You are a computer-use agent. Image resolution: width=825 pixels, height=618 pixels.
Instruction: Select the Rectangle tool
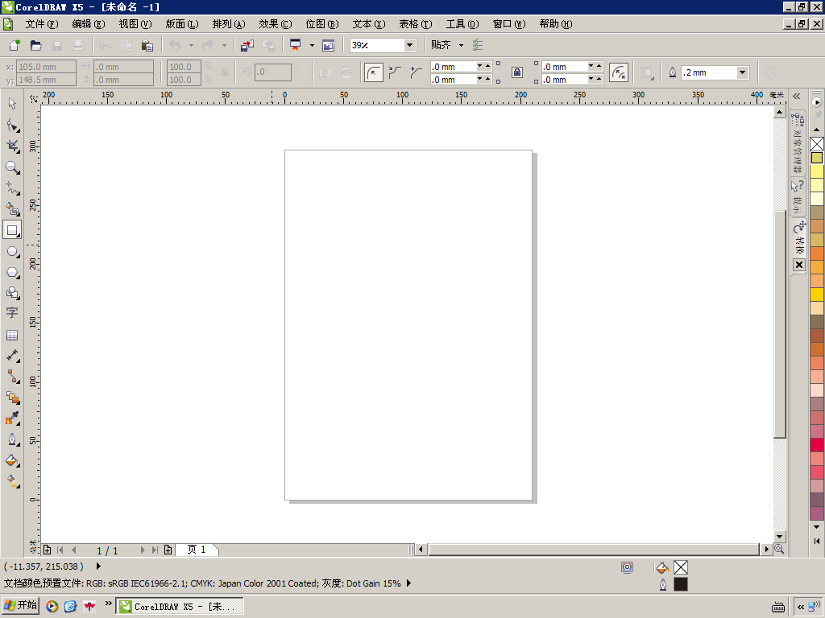(12, 230)
